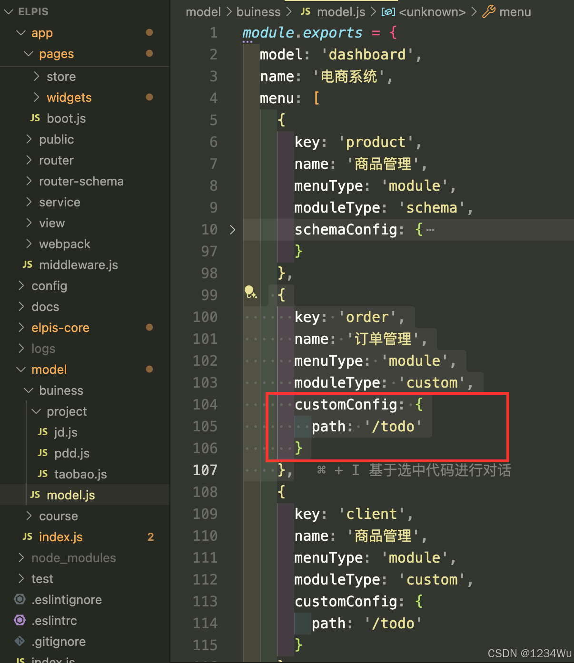Select 'model.js' in the breadcrumb
Screen dimensions: 574x663
(x=341, y=12)
